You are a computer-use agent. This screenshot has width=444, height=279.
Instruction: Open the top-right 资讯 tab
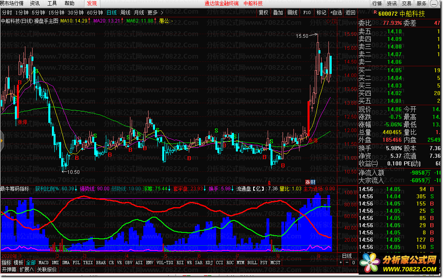[392, 3]
